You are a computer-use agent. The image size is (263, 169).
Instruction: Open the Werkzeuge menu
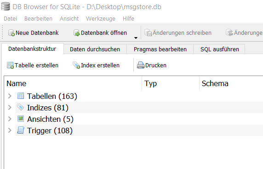pos(101,18)
